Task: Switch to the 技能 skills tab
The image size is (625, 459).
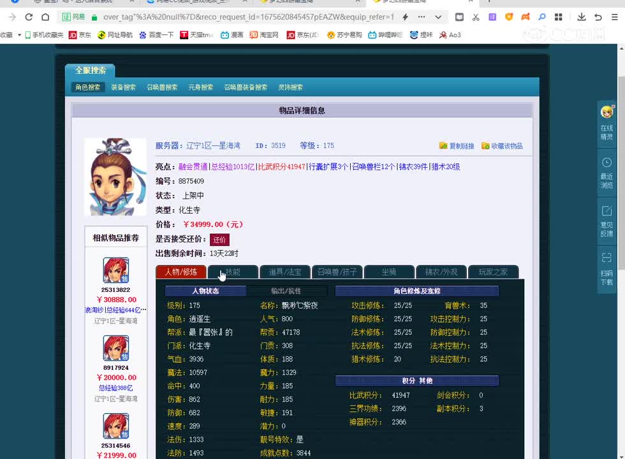Action: 233,272
